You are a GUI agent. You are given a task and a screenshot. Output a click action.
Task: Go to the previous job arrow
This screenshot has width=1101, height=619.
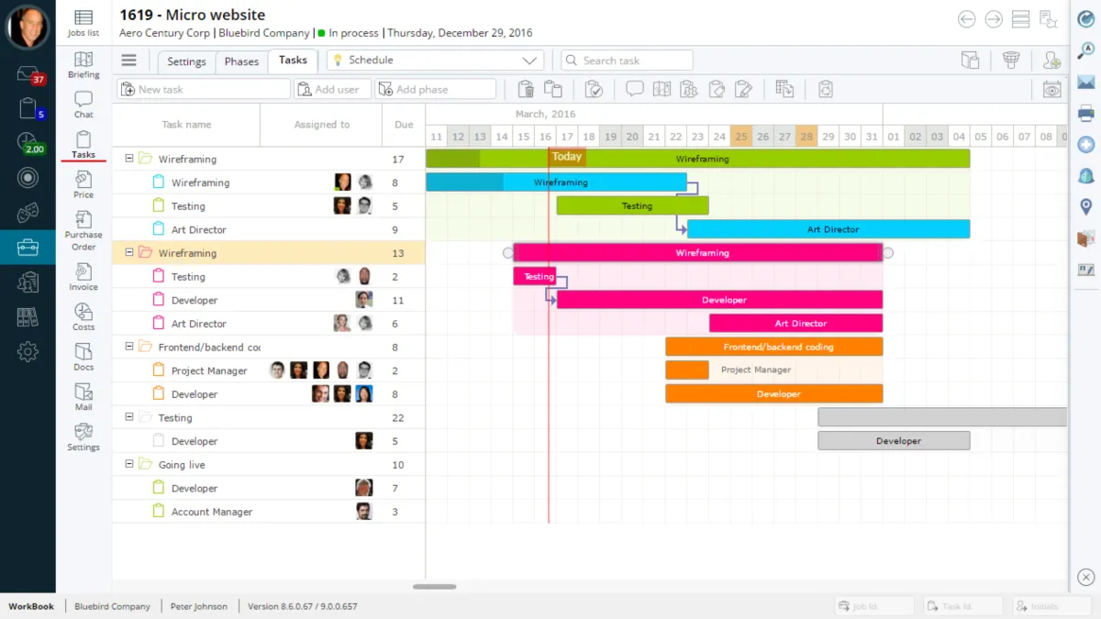[965, 19]
